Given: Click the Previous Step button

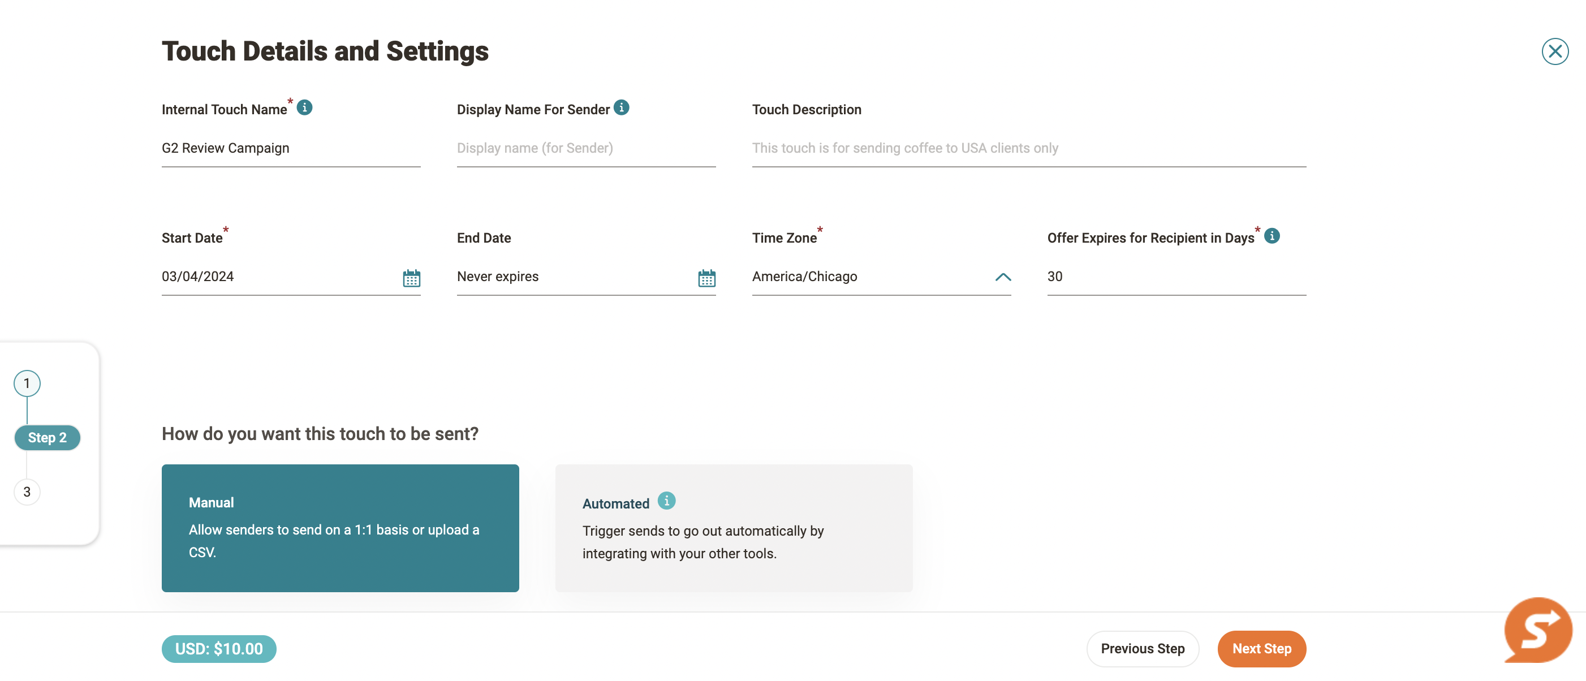Looking at the screenshot, I should pos(1142,648).
